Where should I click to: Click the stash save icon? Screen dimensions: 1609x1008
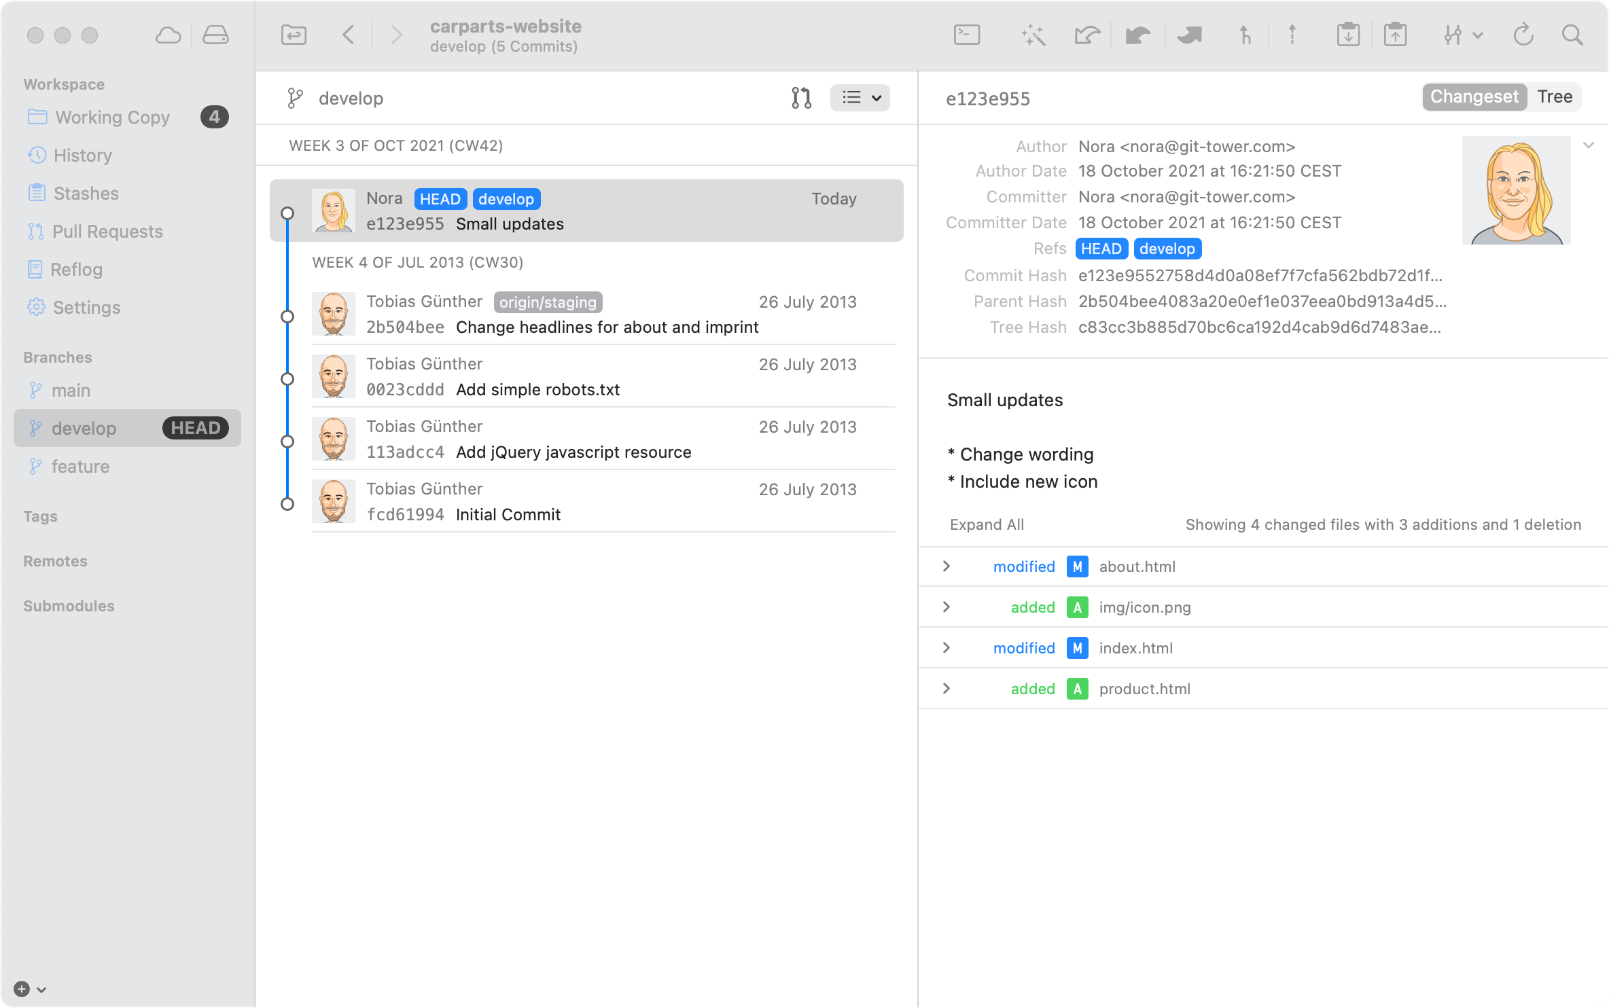coord(1348,35)
